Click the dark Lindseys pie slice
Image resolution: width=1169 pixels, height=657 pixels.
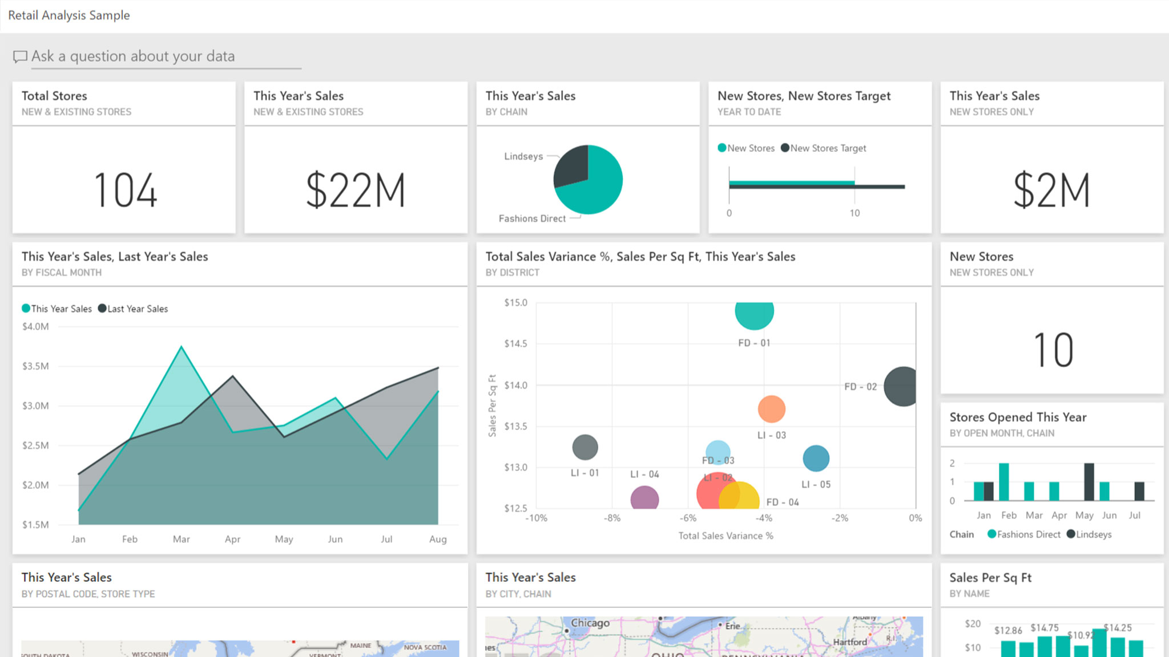click(x=572, y=165)
